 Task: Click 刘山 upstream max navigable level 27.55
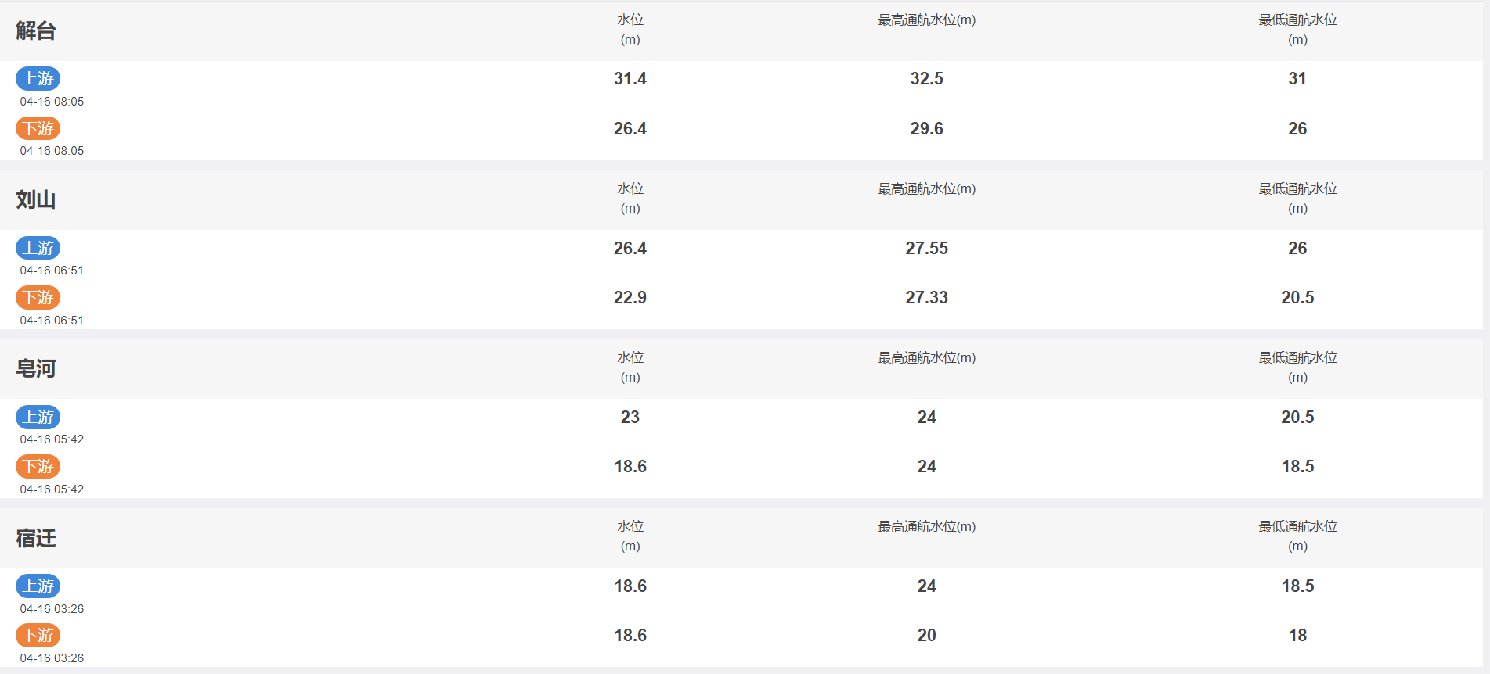click(927, 248)
